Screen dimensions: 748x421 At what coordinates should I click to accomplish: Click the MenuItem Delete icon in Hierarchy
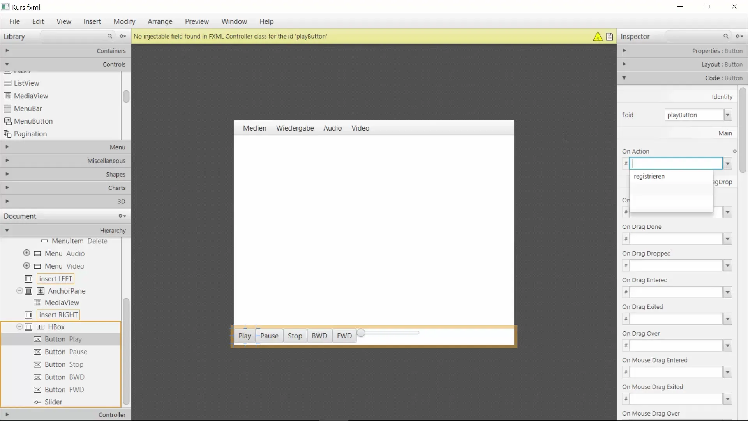tap(44, 241)
